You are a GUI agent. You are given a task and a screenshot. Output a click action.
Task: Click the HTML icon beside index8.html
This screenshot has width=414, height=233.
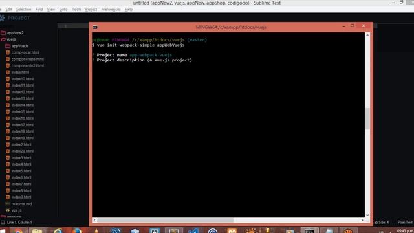(x=8, y=191)
